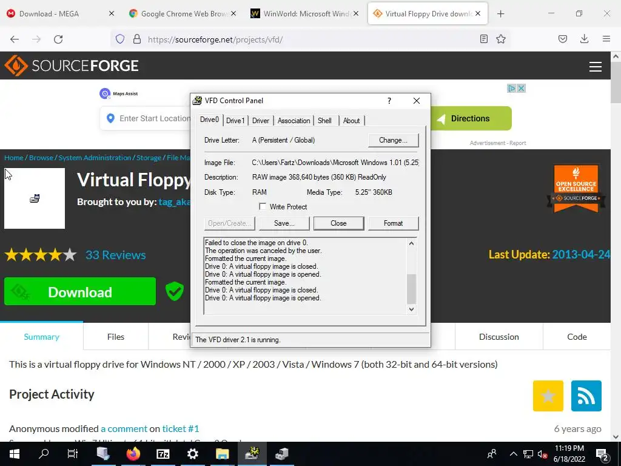Click the browser back arrow
Viewport: 621px width, 466px height.
click(x=15, y=39)
